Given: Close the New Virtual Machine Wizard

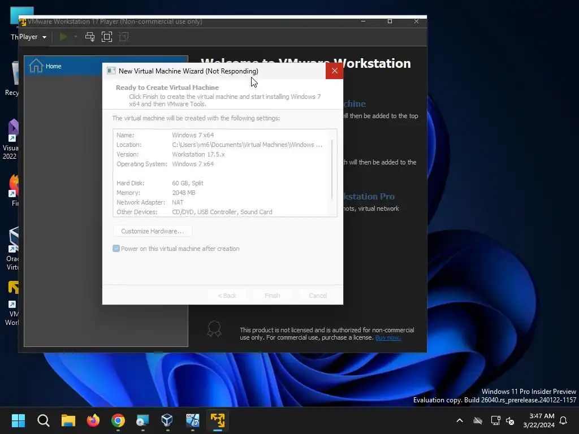Looking at the screenshot, I should (334, 71).
